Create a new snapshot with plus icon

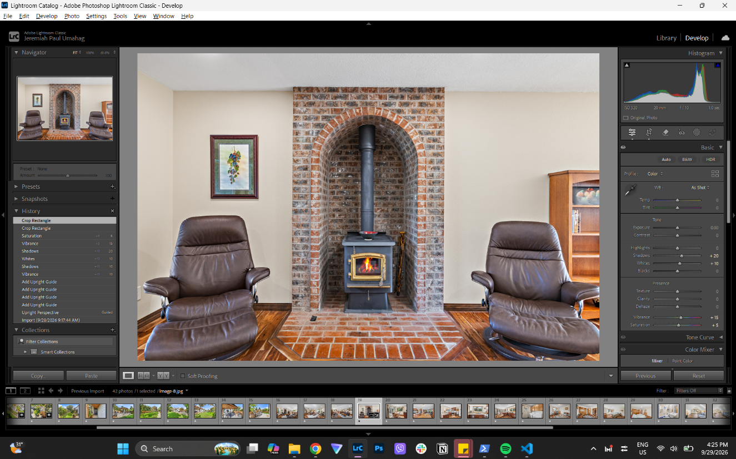pos(112,199)
